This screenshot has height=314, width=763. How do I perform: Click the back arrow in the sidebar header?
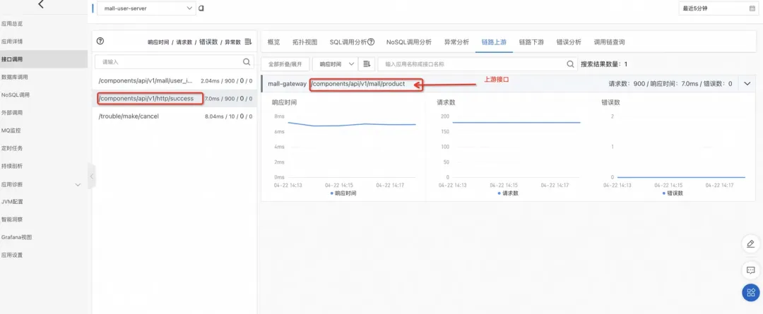(41, 4)
